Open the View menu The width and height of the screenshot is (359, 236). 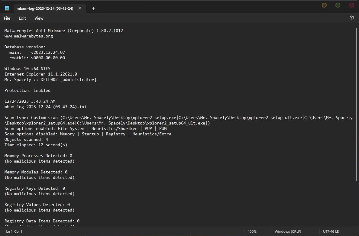39,18
